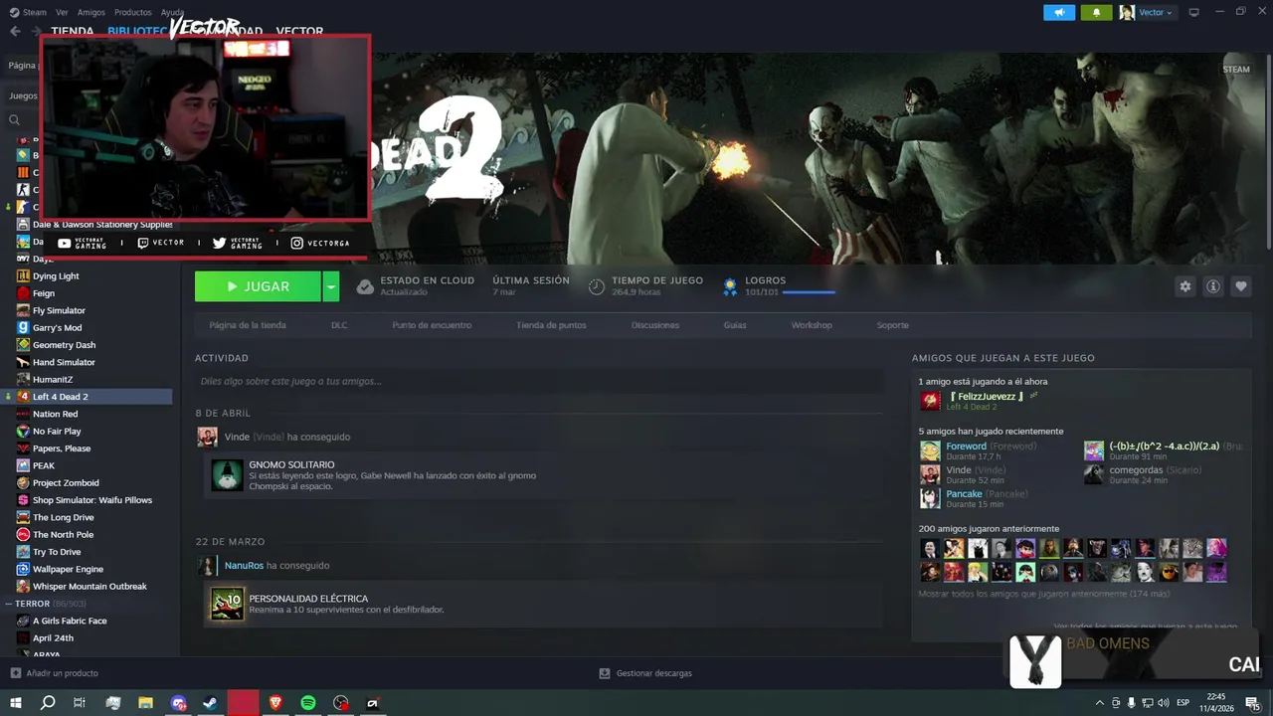Open Foreword's friend profile link
1273x716 pixels.
click(x=966, y=447)
